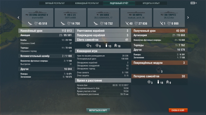Image resolution: width=206 pixels, height=115 pixels.
Task: Click the damaged module icon under Повреждённые модули
Action: click(159, 69)
